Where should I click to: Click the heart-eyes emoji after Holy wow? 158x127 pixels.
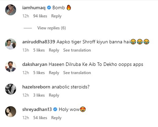point(83,109)
